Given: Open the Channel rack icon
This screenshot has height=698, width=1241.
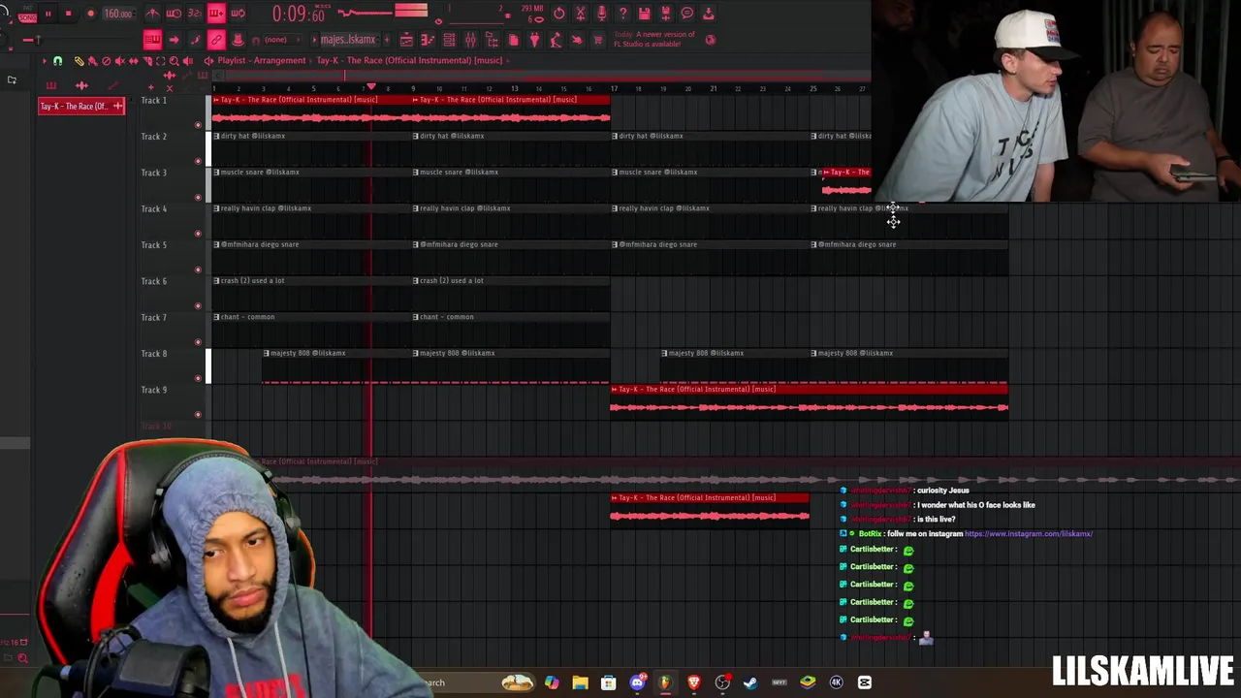Looking at the screenshot, I should click(x=449, y=40).
